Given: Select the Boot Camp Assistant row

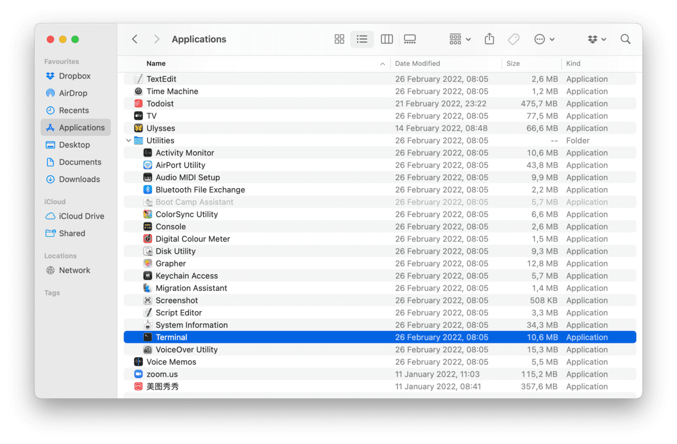Looking at the screenshot, I should click(x=380, y=202).
